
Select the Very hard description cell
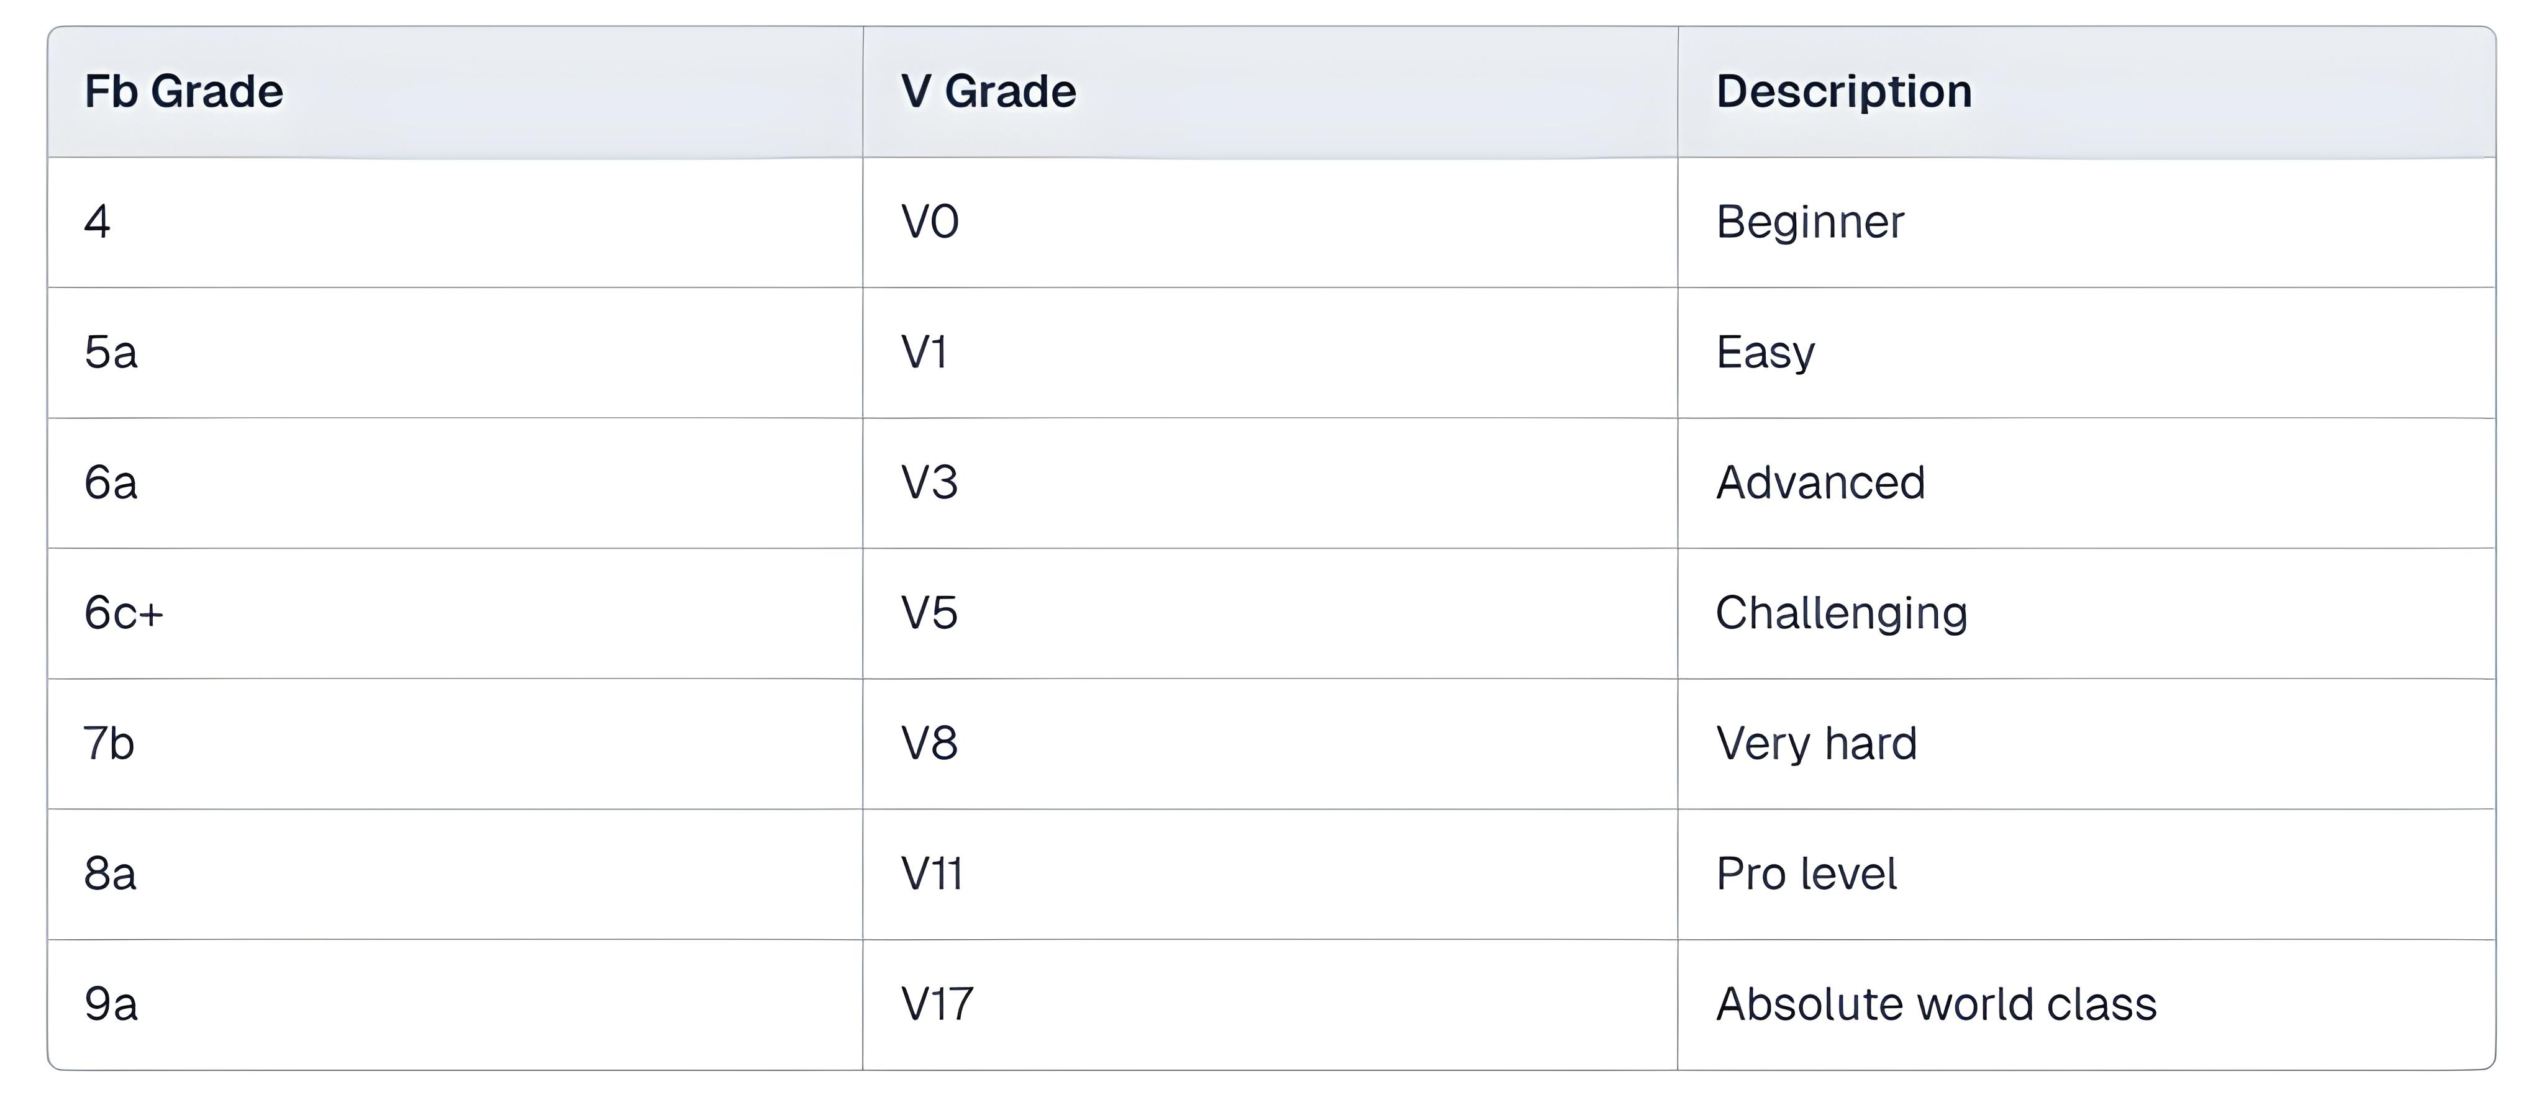[x=1816, y=744]
